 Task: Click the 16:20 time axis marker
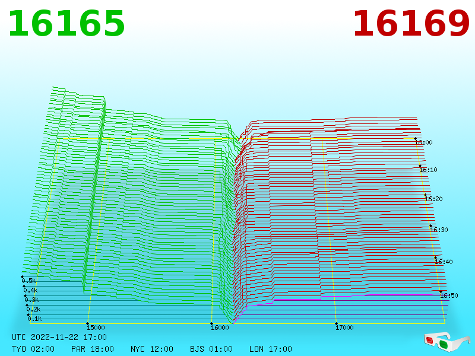[434, 199]
